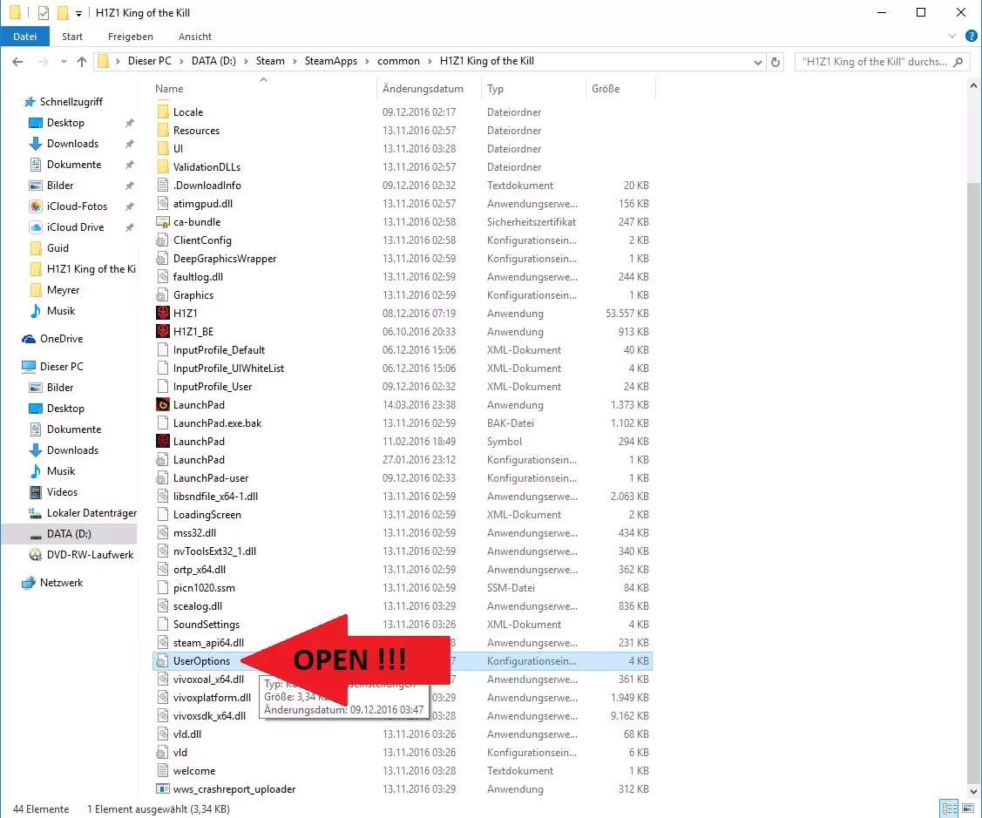Open the help question mark icon
The height and width of the screenshot is (818, 982).
(972, 37)
